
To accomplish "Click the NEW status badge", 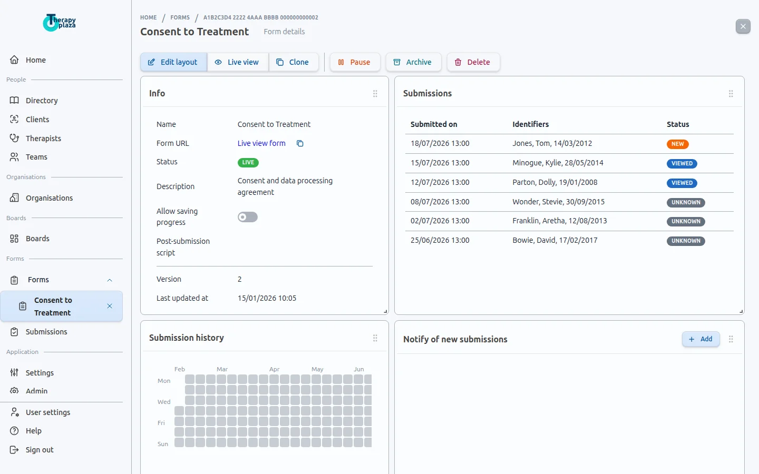I will (x=678, y=144).
